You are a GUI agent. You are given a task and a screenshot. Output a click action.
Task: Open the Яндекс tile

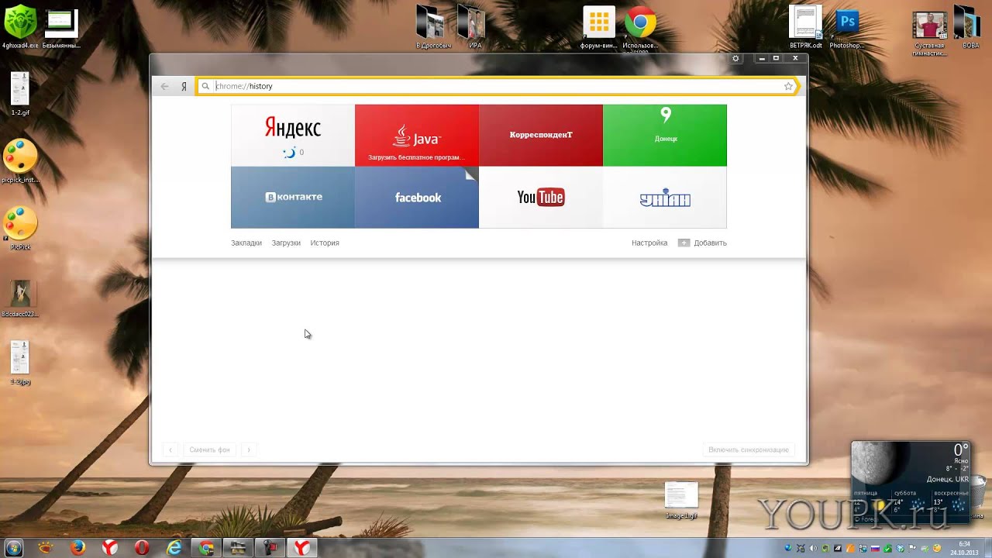click(x=293, y=135)
